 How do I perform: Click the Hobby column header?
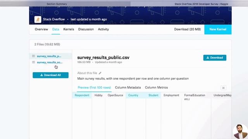pyautogui.click(x=98, y=95)
